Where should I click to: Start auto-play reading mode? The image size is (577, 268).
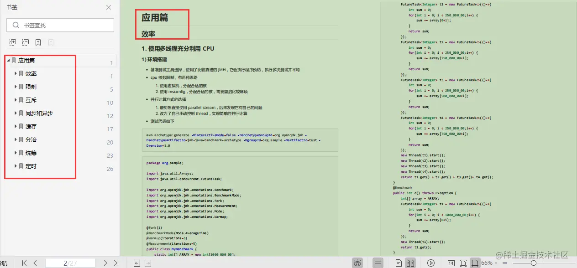(431, 263)
